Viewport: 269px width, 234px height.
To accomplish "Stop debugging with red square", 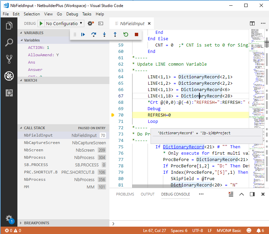I will click(x=137, y=34).
